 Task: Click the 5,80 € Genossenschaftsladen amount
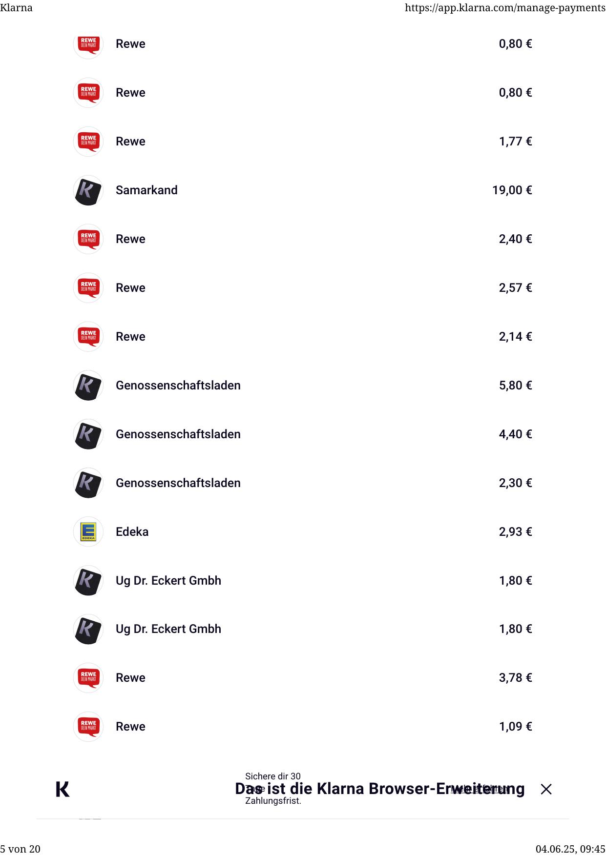pyautogui.click(x=515, y=386)
